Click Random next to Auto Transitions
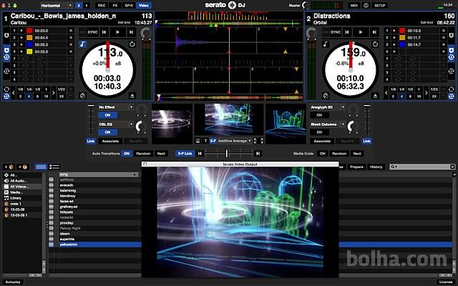The height and width of the screenshot is (286, 458). pos(143,154)
